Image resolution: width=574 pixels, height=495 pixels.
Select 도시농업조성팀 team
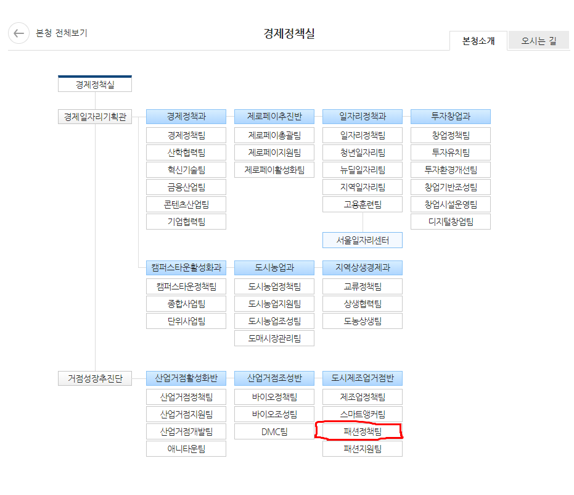pyautogui.click(x=274, y=321)
